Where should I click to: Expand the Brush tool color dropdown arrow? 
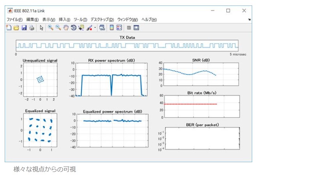pyautogui.click(x=95, y=28)
